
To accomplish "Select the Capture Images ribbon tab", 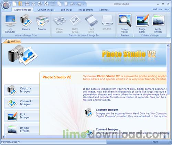I will click(x=23, y=10).
